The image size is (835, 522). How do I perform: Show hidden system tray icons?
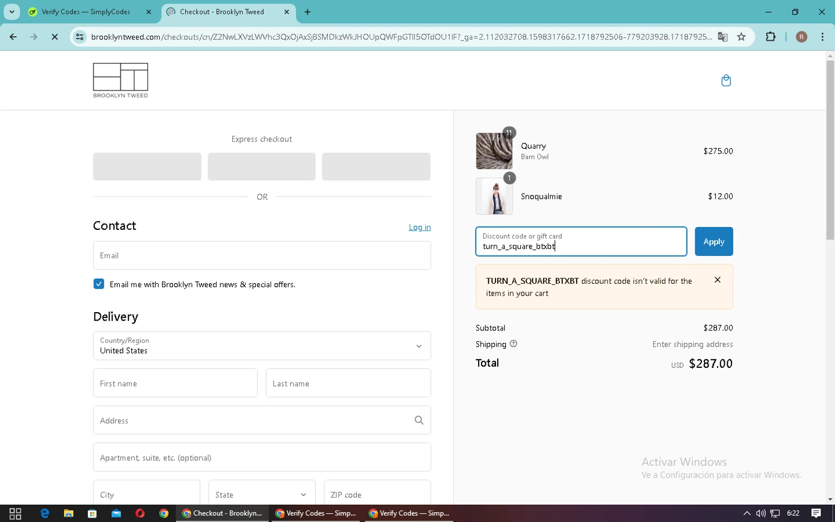(x=746, y=513)
